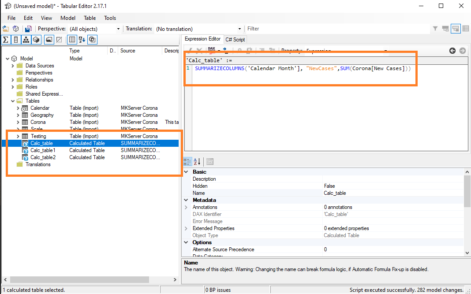Select the Translations folder
471x294 pixels.
38,164
